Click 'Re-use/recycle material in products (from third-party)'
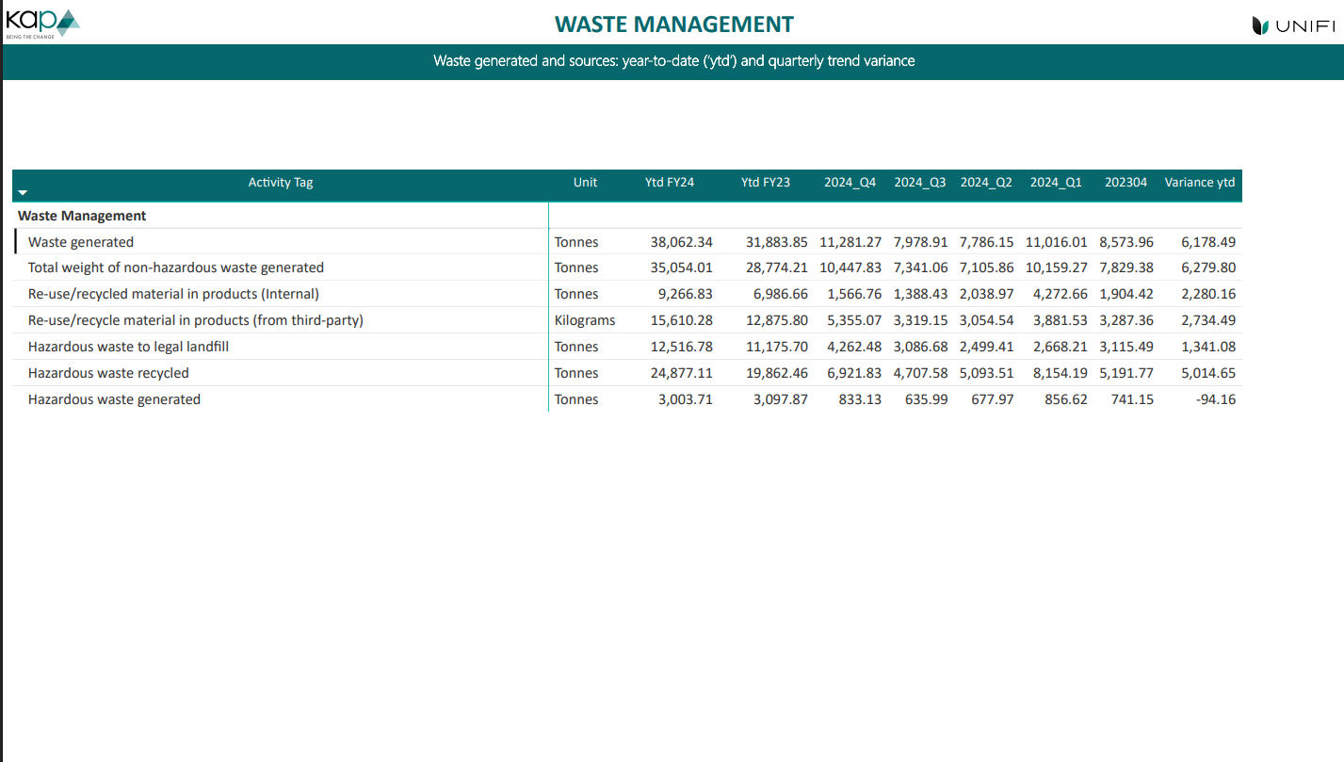1344x762 pixels. point(196,321)
